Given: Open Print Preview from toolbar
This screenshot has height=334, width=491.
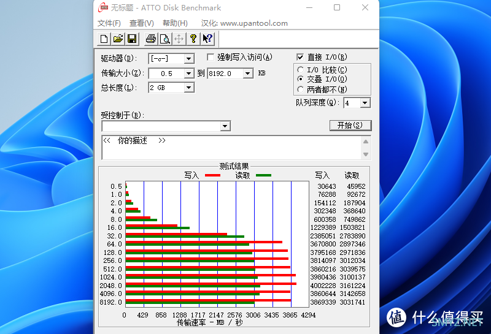Looking at the screenshot, I should point(164,39).
